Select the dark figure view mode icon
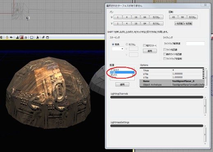Image resolution: width=213 pixels, height=152 pixels. pyautogui.click(x=17, y=37)
